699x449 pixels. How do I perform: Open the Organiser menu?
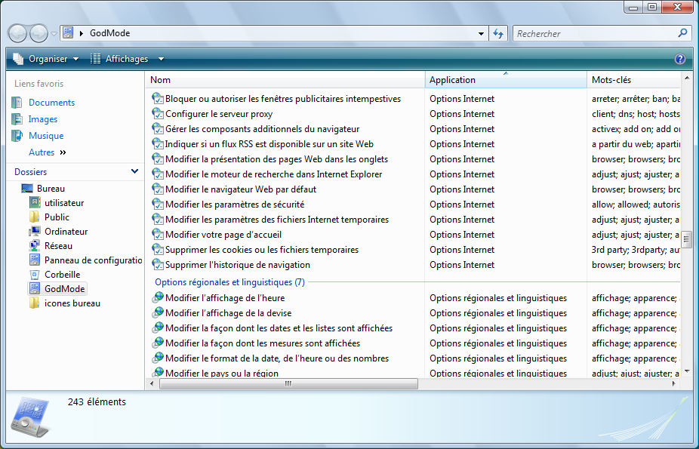coord(46,59)
